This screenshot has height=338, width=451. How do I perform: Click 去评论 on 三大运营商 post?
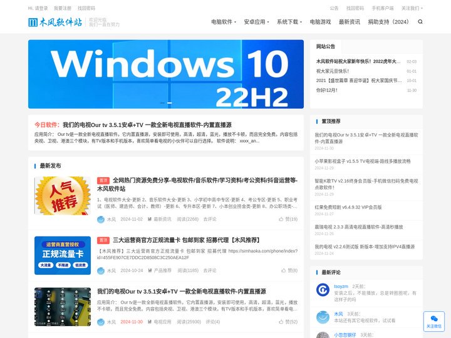210,270
